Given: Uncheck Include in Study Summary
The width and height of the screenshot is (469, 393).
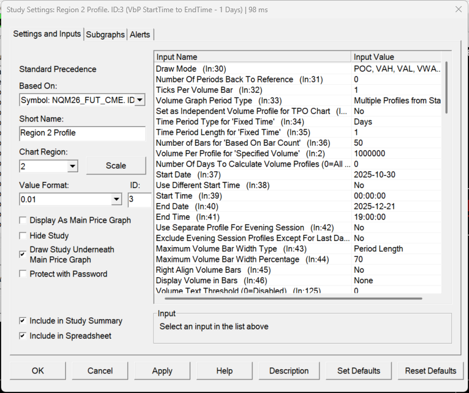Looking at the screenshot, I should (23, 321).
